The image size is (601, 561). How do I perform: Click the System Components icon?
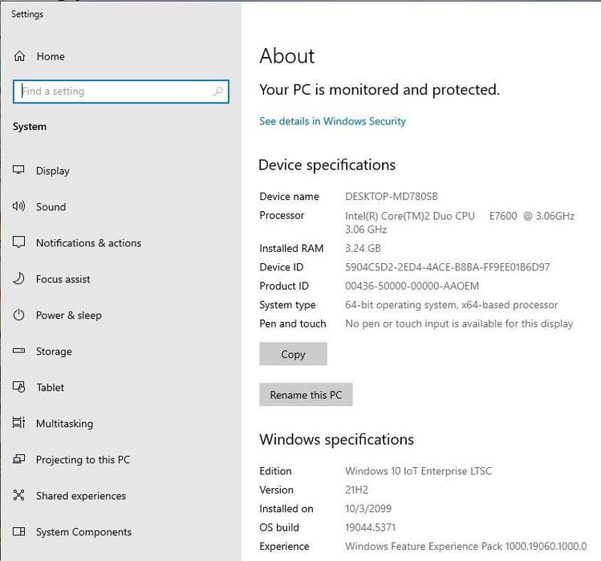[18, 531]
